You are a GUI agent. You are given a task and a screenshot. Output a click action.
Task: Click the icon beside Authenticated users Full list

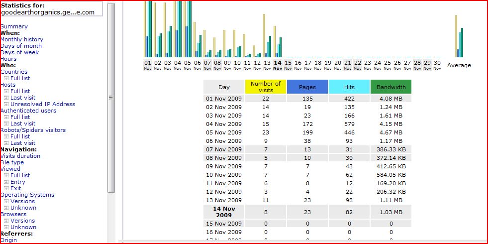6,117
